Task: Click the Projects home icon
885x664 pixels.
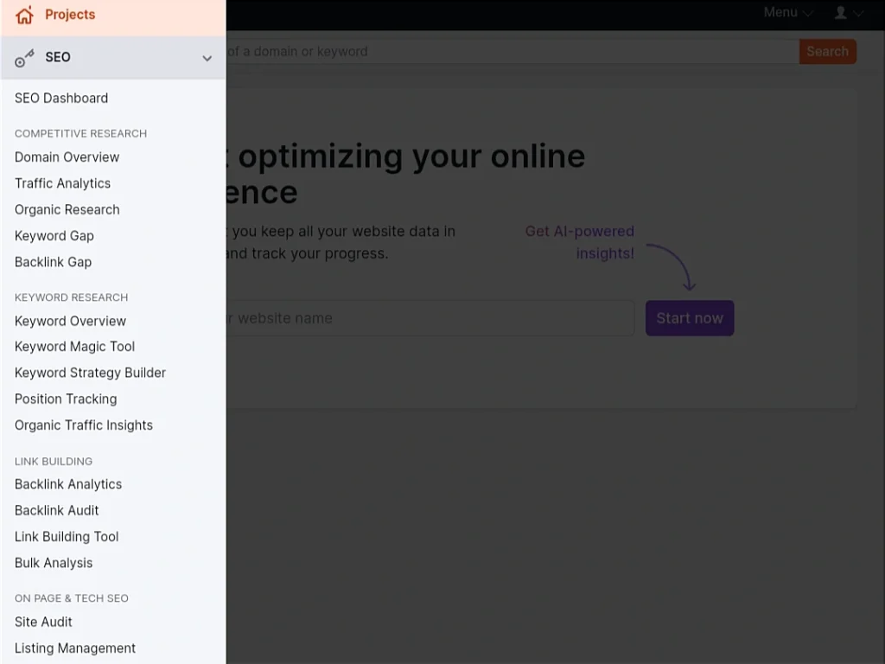Action: tap(24, 16)
